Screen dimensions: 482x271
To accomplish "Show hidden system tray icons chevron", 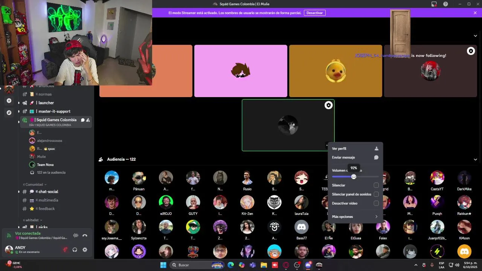I will click(416, 265).
